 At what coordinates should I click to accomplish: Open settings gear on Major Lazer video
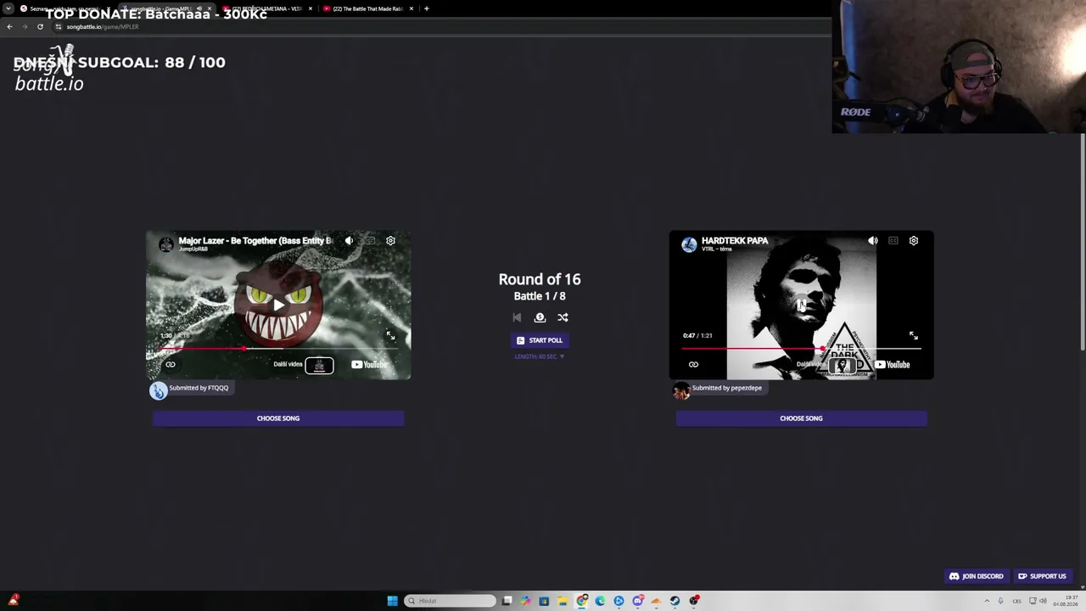pyautogui.click(x=390, y=241)
